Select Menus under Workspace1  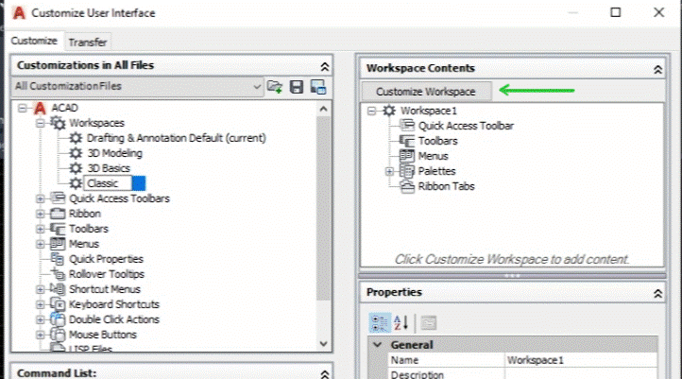coord(434,156)
